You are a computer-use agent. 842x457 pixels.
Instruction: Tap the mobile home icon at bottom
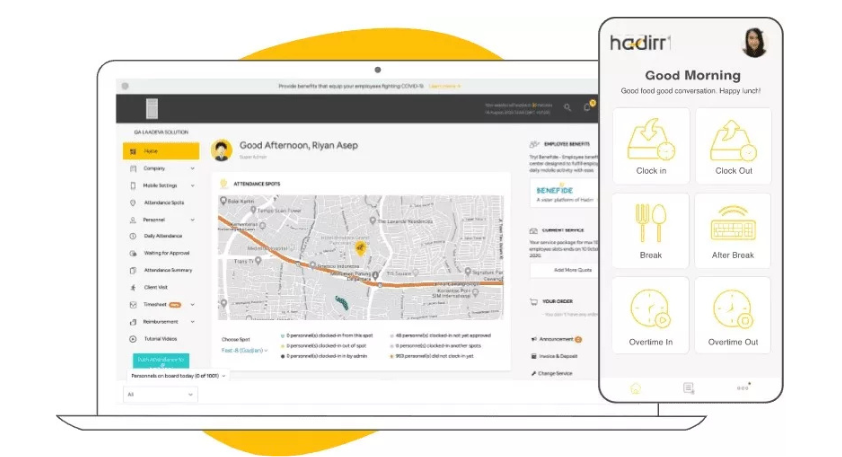tap(636, 388)
